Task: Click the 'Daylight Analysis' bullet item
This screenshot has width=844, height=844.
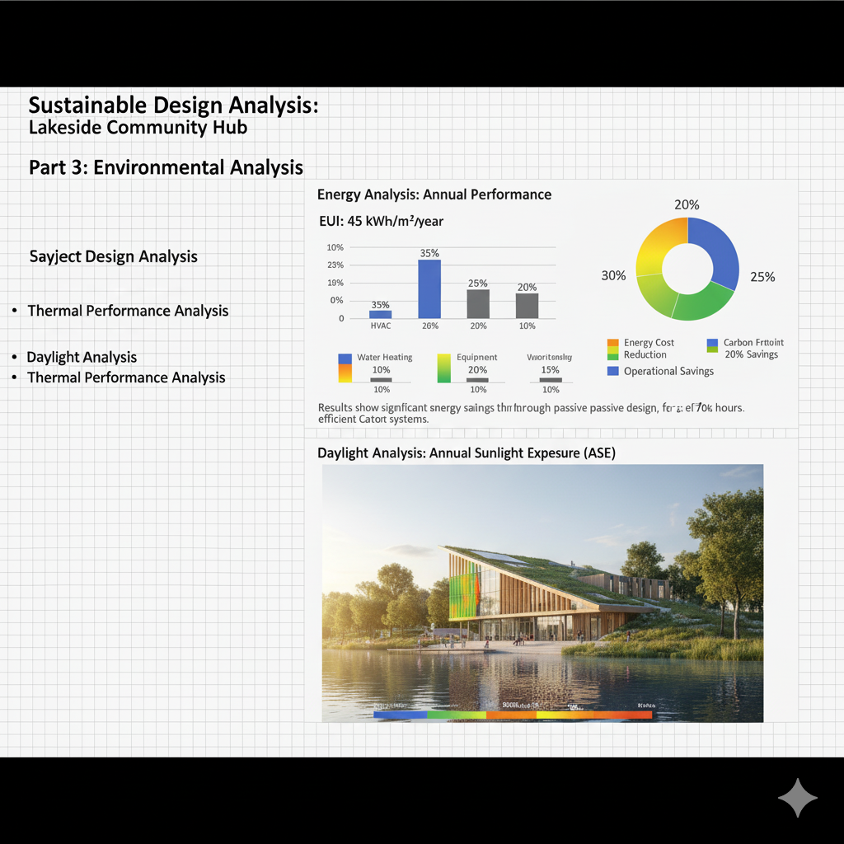Action: tap(82, 358)
